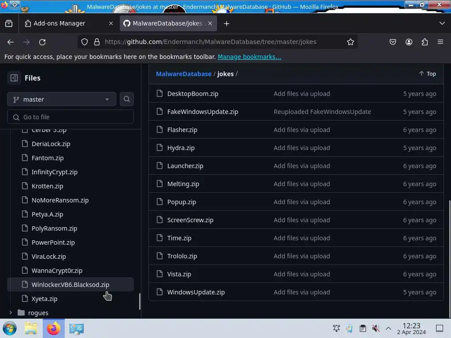Open the Manage bookmarks link

[249, 57]
